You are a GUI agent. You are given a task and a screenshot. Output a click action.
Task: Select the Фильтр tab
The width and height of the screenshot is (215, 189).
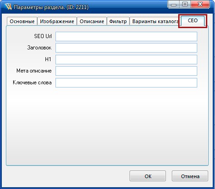[118, 21]
